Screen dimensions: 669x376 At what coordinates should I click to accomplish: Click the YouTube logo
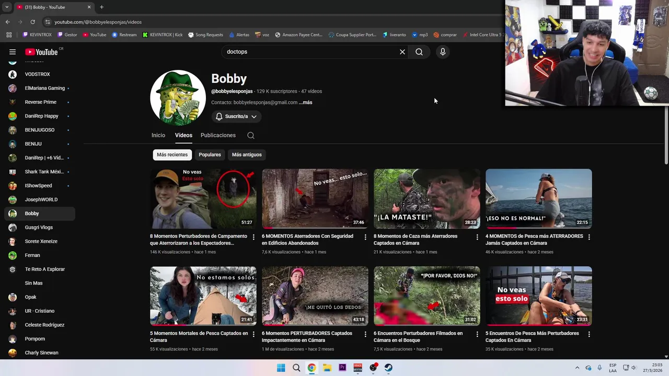pyautogui.click(x=42, y=52)
